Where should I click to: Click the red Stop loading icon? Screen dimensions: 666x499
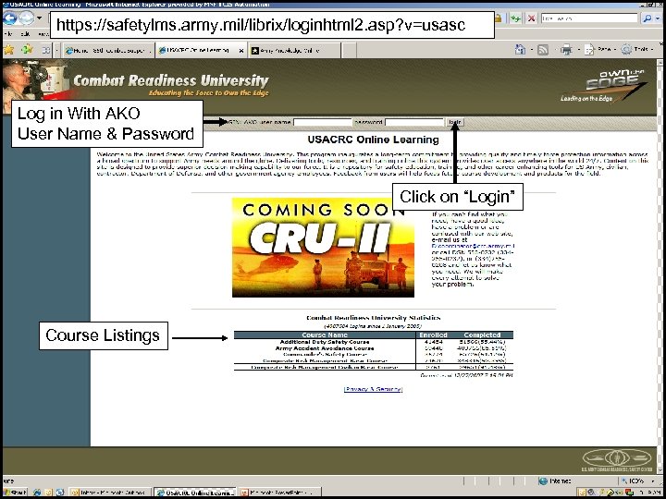[x=531, y=18]
